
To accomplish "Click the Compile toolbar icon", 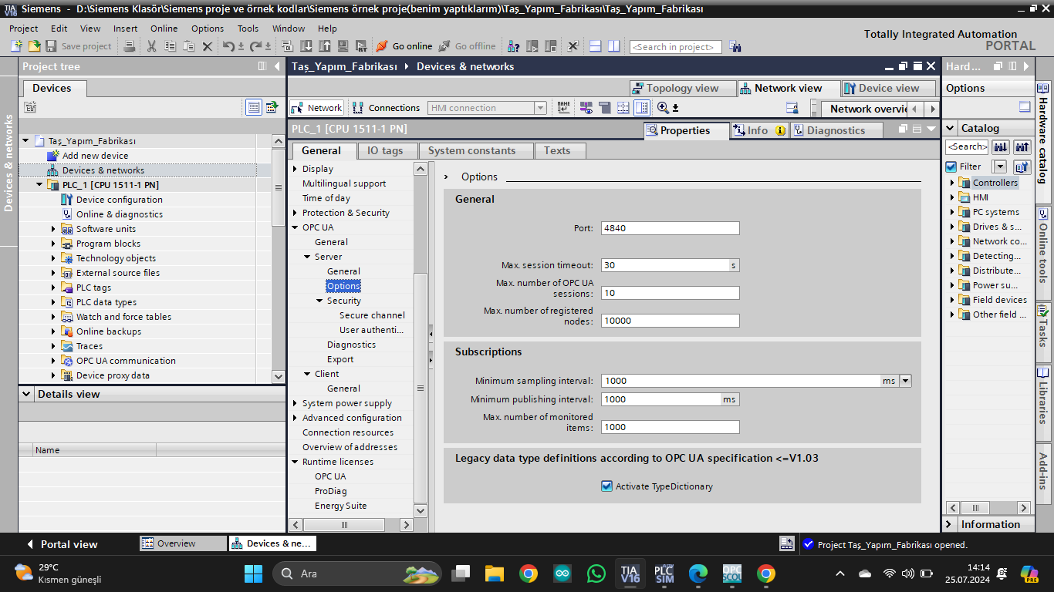I will pyautogui.click(x=288, y=46).
